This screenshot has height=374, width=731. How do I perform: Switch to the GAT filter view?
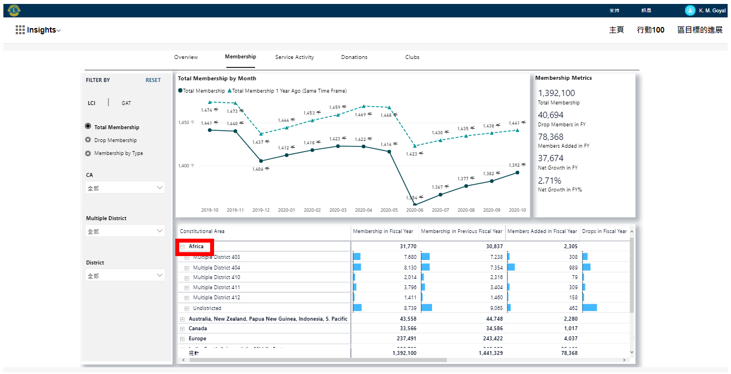(x=126, y=103)
